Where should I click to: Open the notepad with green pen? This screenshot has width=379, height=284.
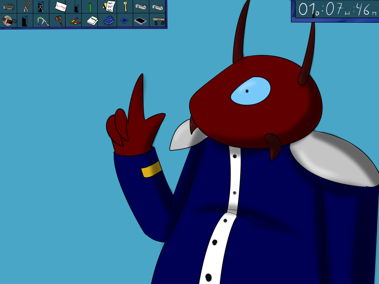click(92, 20)
